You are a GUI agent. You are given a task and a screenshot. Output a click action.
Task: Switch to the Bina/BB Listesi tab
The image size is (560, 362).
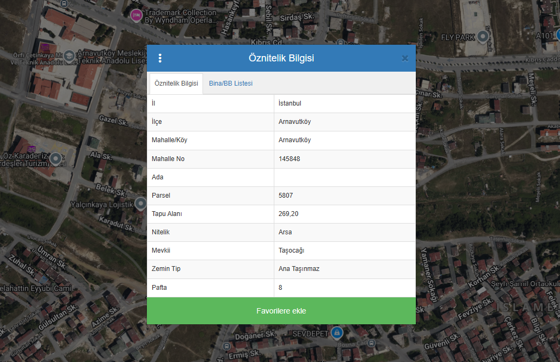(231, 83)
